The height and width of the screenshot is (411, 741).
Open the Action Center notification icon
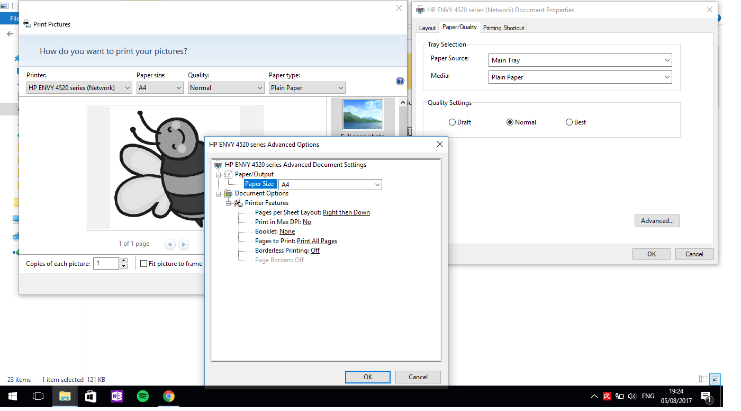pyautogui.click(x=706, y=396)
